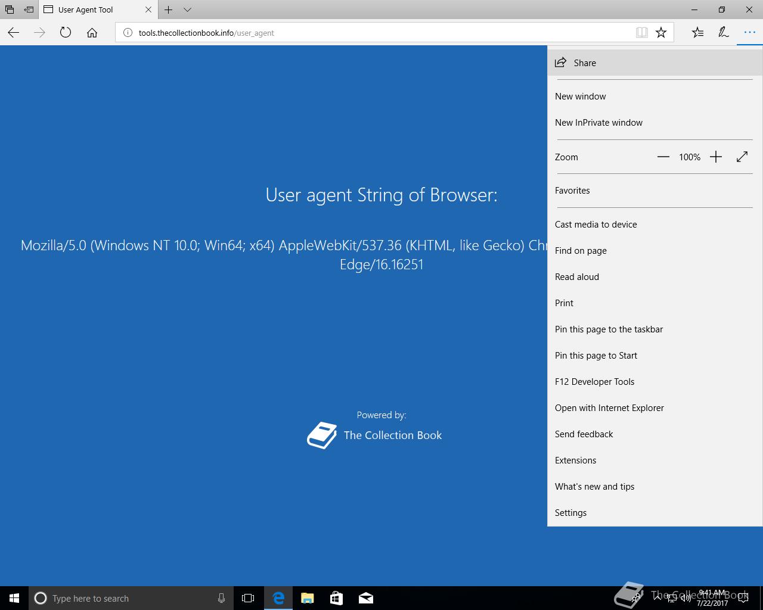Increase zoom with the plus button
This screenshot has width=763, height=610.
pyautogui.click(x=716, y=157)
